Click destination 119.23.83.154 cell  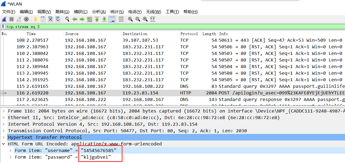[140, 93]
